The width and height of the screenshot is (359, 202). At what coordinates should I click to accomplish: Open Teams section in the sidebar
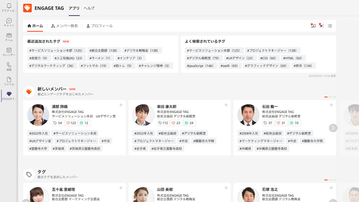9,37
